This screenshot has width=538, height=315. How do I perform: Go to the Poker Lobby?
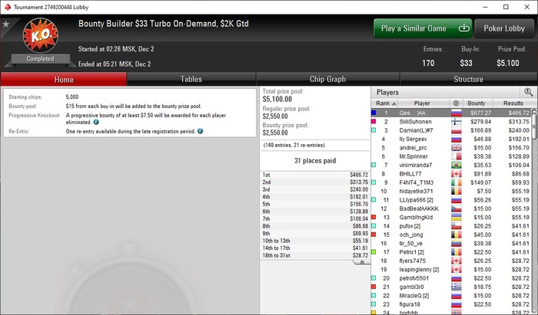pos(504,28)
